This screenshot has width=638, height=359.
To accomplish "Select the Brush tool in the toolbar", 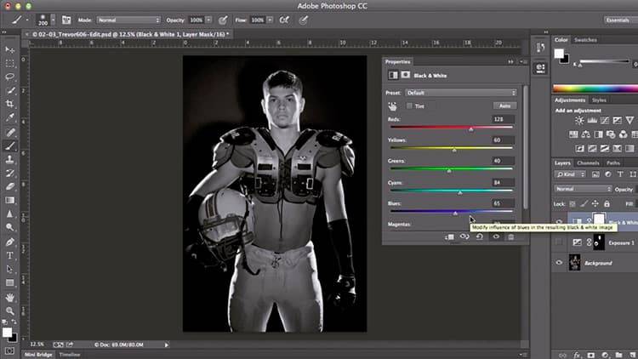I will coord(9,145).
